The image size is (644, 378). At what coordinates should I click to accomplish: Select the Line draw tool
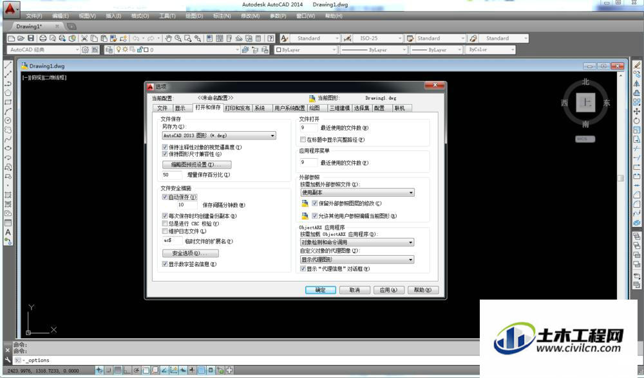tap(8, 66)
